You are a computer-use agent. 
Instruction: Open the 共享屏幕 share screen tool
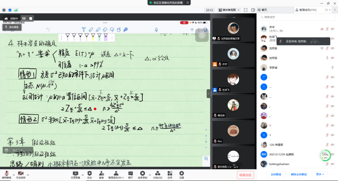tap(76, 174)
